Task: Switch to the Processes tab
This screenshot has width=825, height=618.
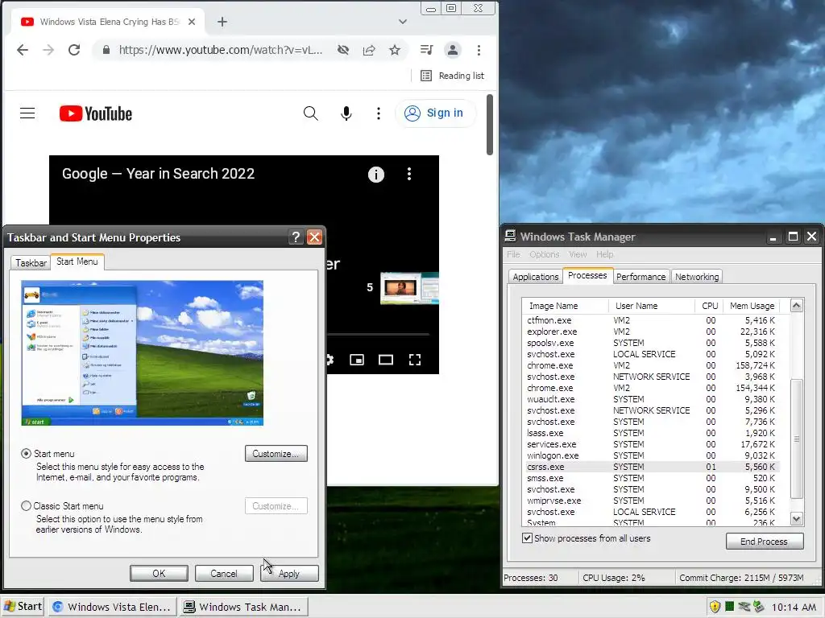Action: click(587, 275)
